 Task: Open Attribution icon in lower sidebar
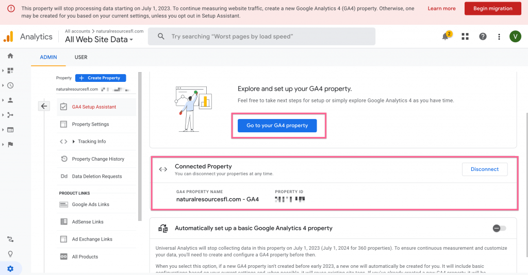[10, 239]
